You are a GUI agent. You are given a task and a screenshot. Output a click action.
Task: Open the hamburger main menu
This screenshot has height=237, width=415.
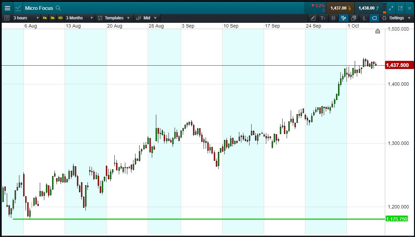click(7, 8)
